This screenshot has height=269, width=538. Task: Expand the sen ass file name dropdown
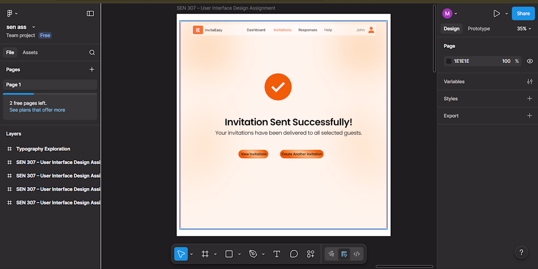tap(34, 27)
